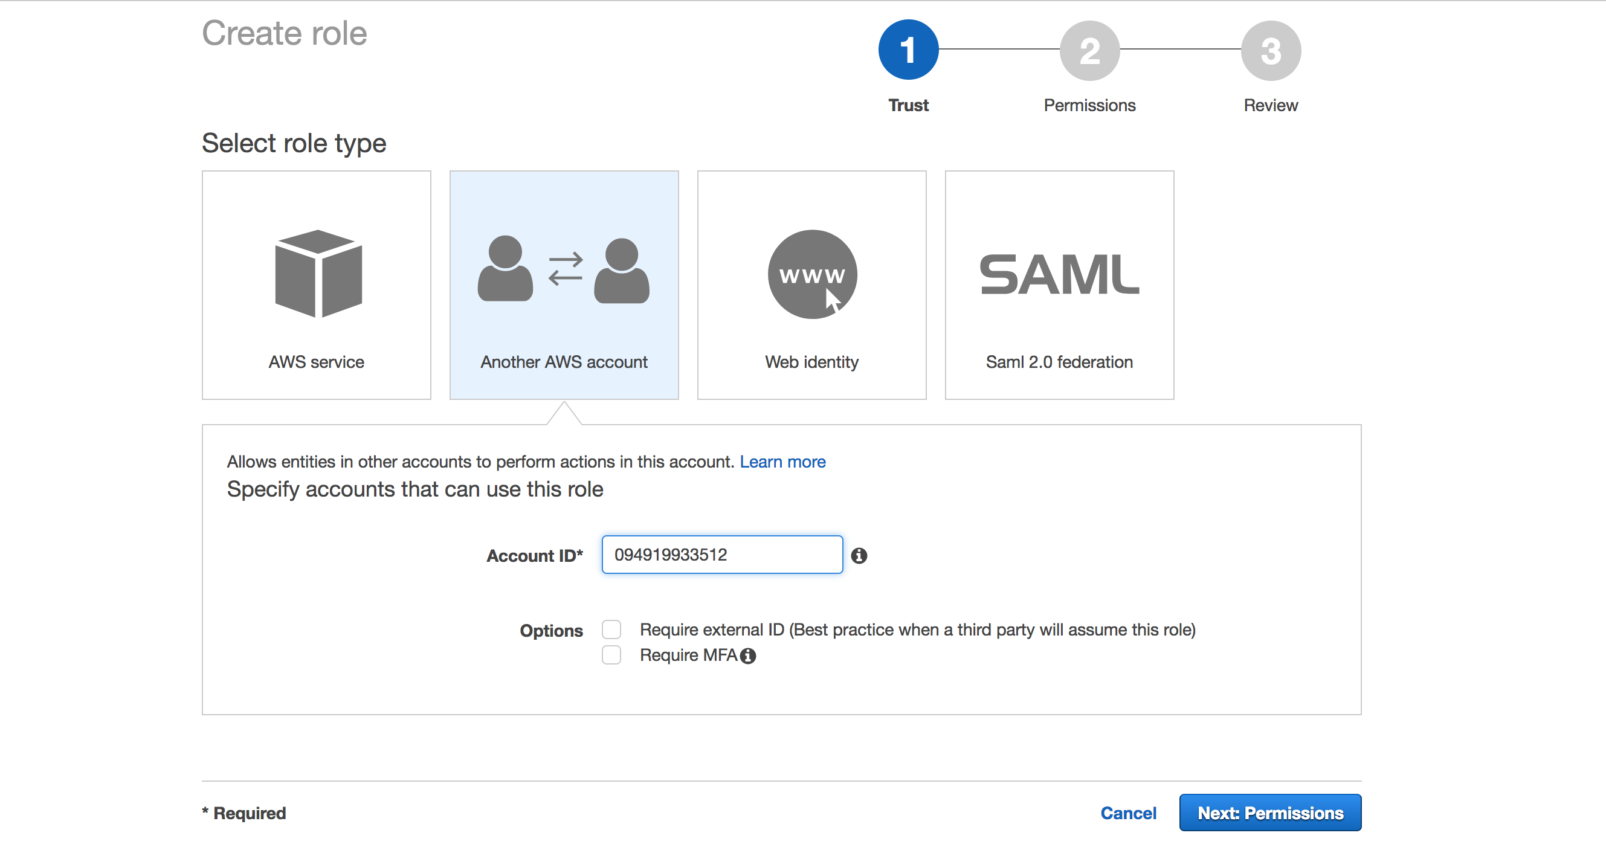Click the step 3 Review circle
The height and width of the screenshot is (853, 1606).
(x=1271, y=50)
